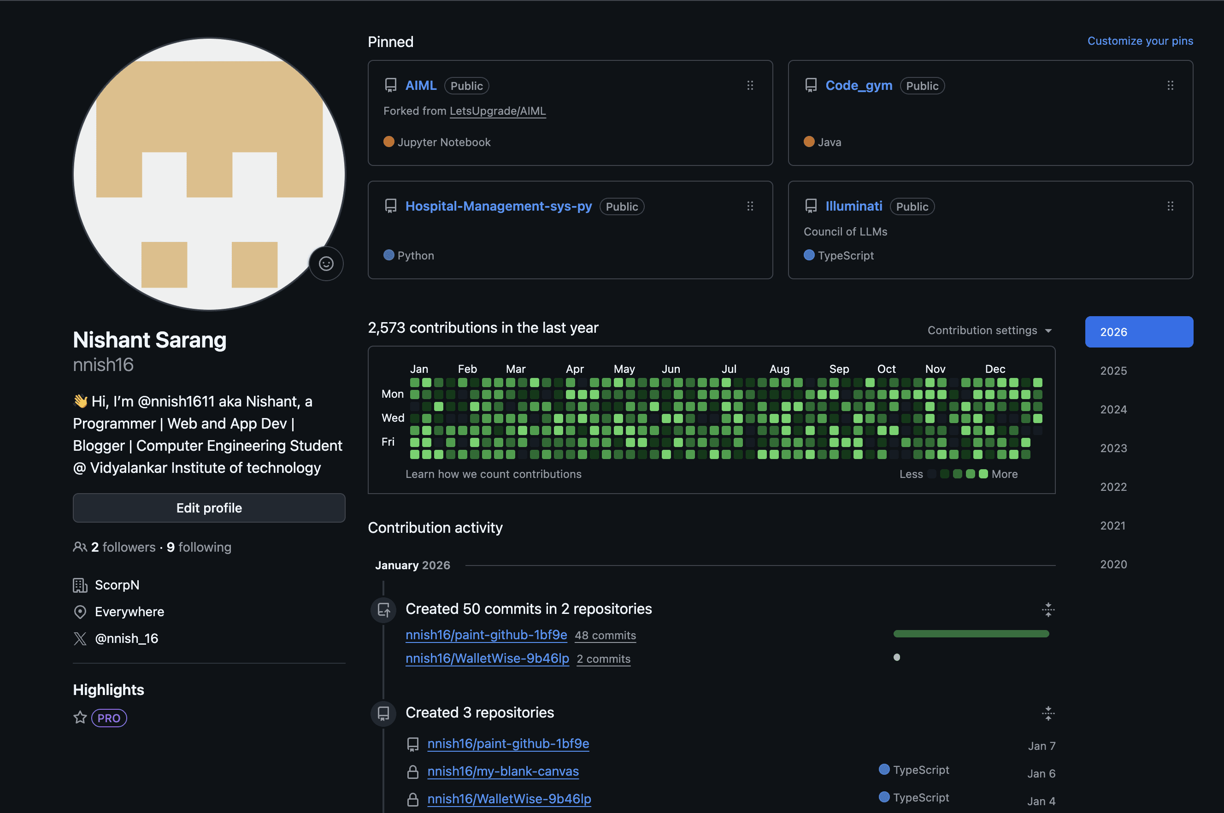Click the profile avatar image
The width and height of the screenshot is (1224, 813).
pos(209,174)
